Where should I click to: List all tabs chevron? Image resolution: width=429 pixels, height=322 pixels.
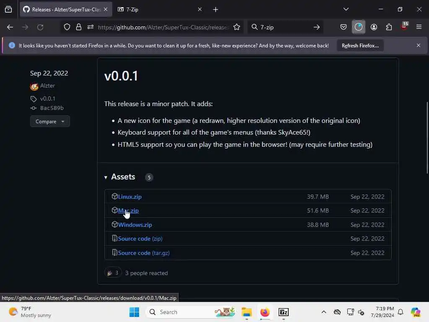tap(346, 9)
